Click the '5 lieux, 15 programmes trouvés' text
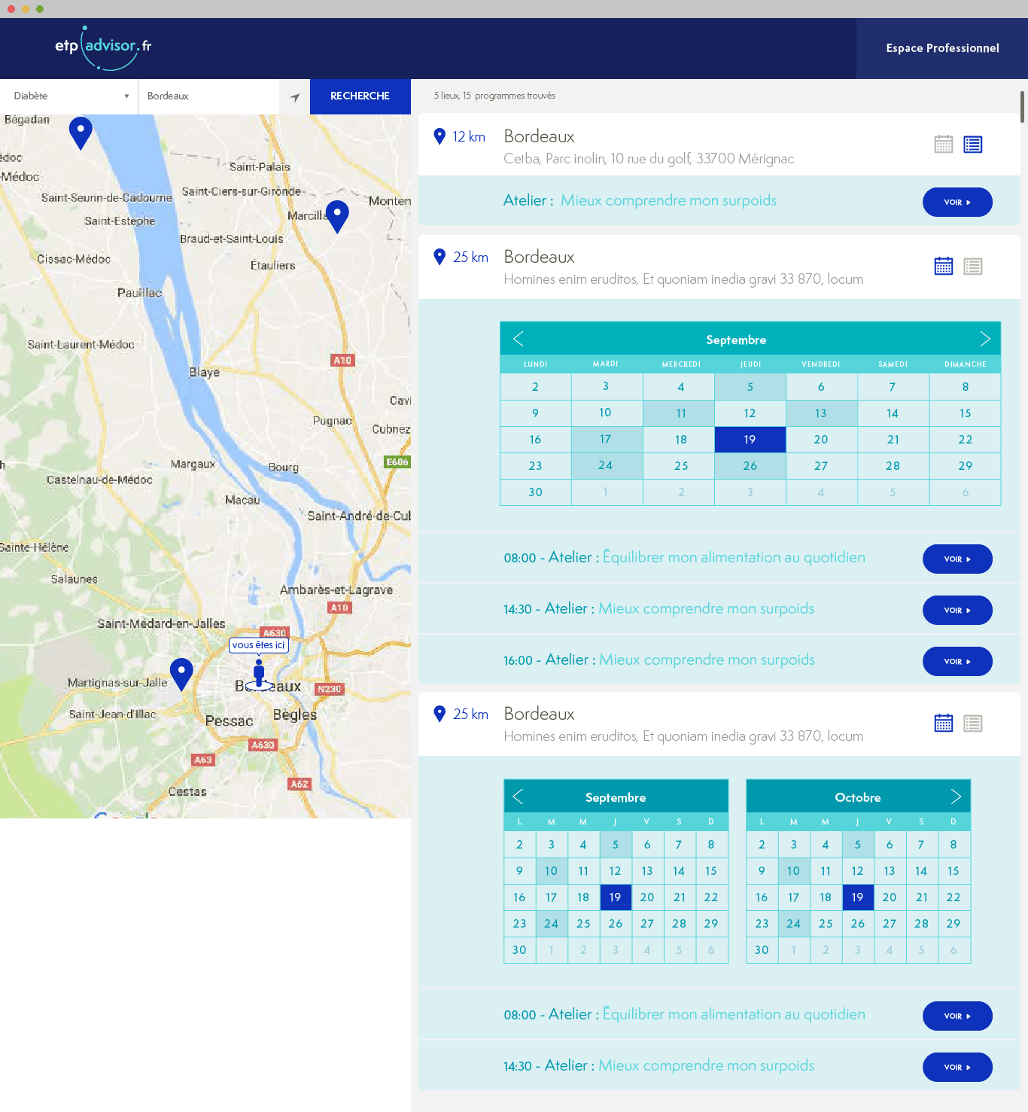This screenshot has width=1028, height=1112. click(x=494, y=96)
